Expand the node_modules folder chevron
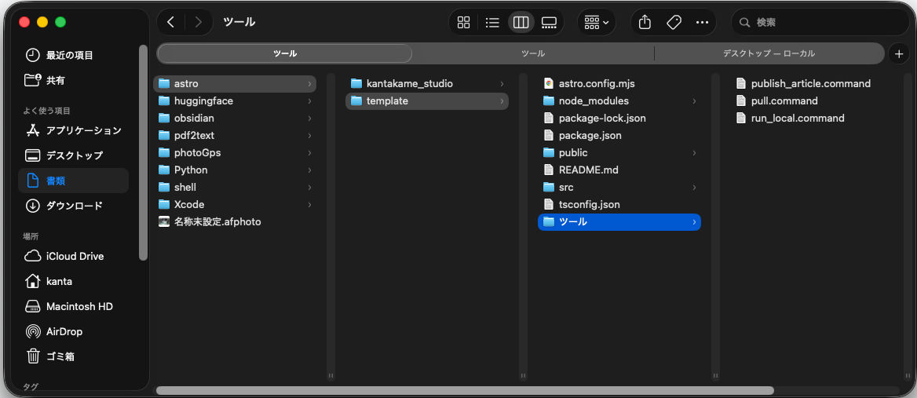 (694, 101)
